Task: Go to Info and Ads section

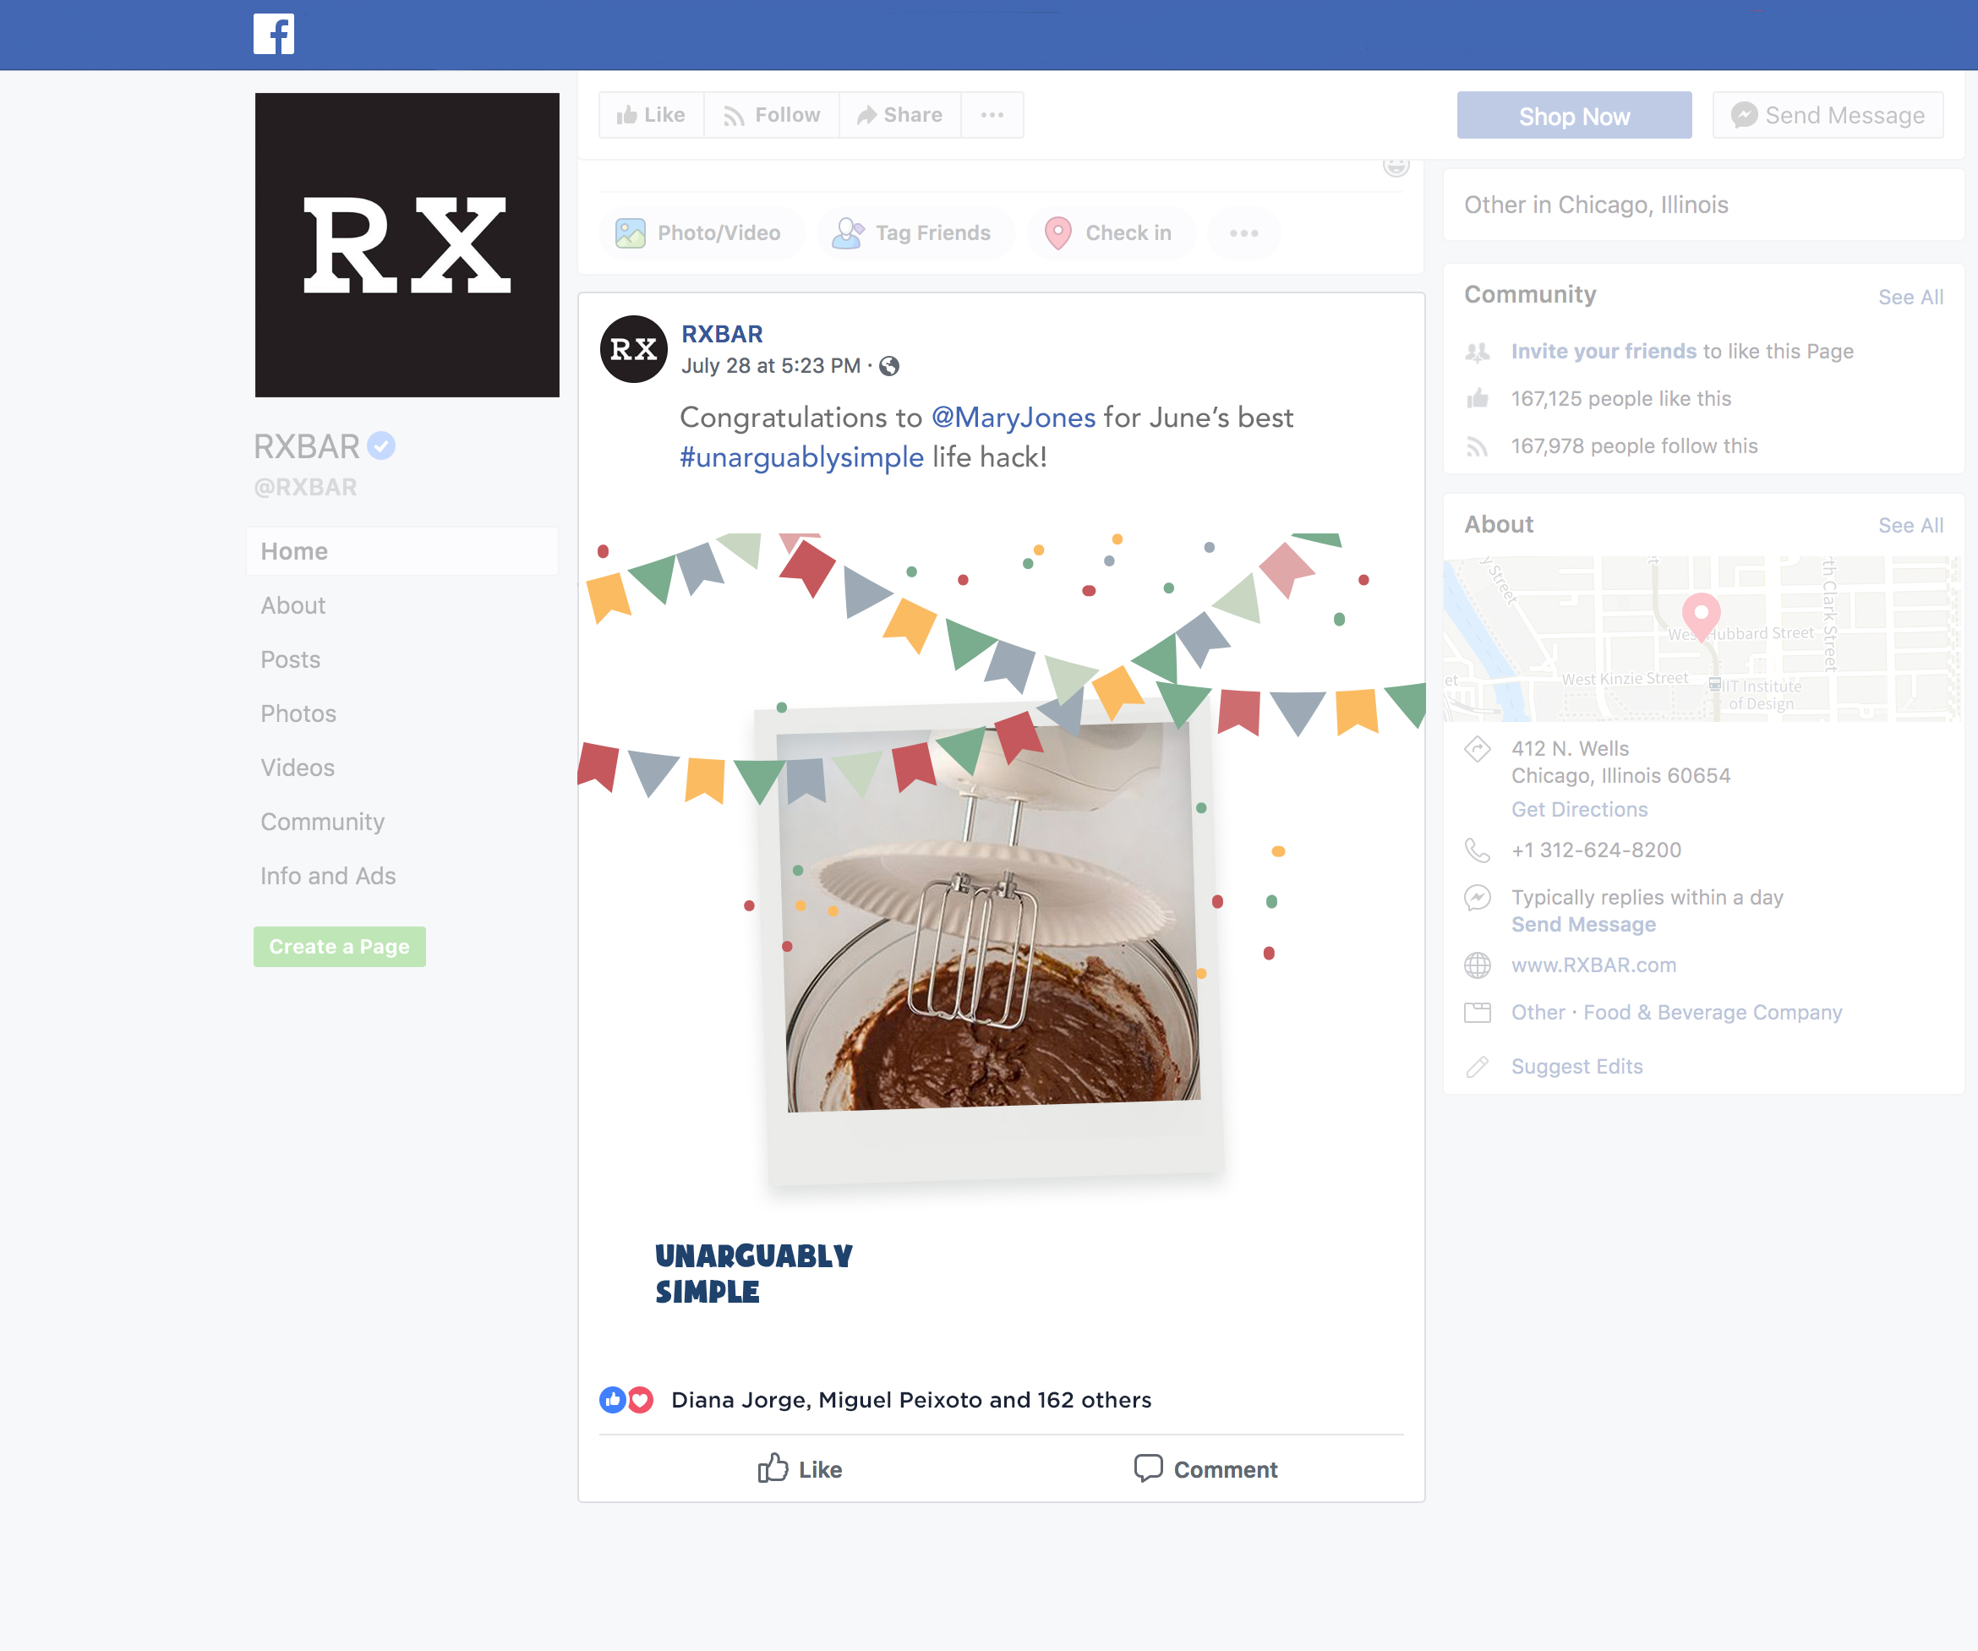Action: (x=328, y=875)
